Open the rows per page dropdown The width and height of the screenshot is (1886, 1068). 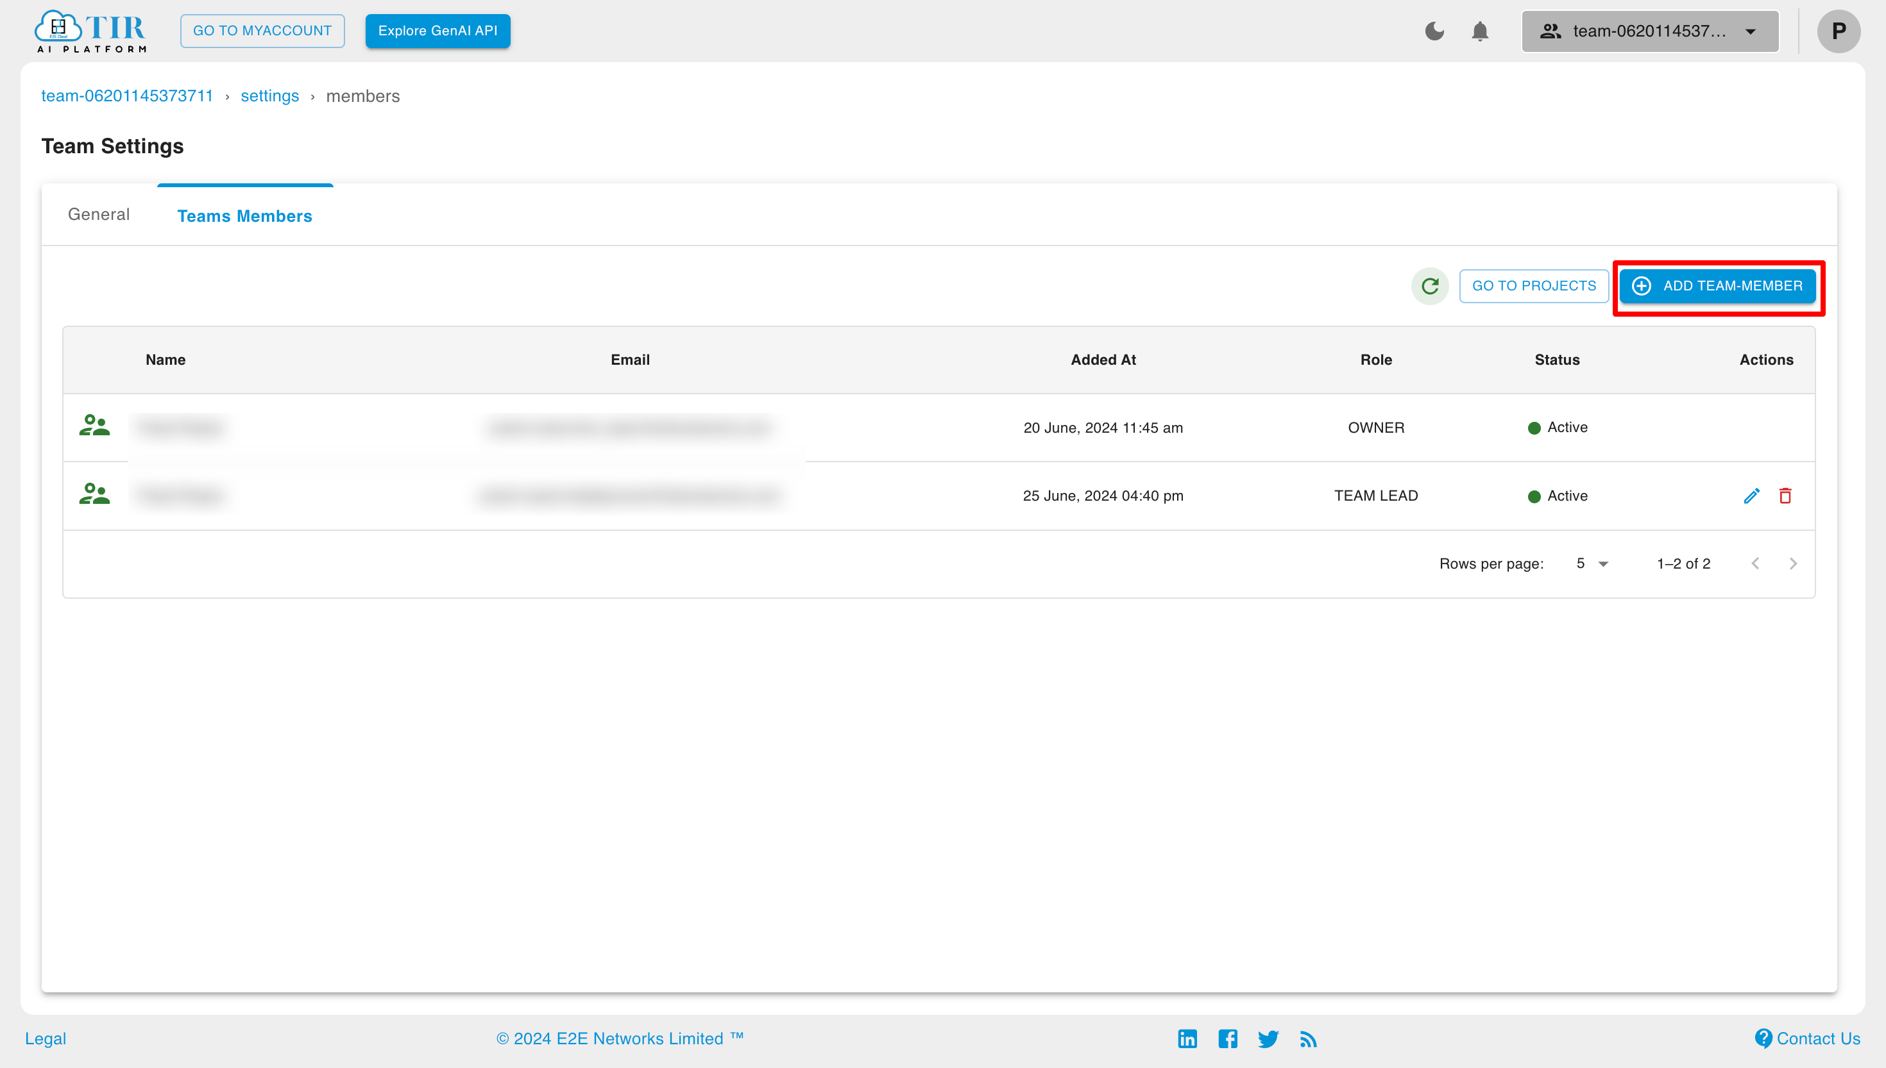[x=1592, y=563]
